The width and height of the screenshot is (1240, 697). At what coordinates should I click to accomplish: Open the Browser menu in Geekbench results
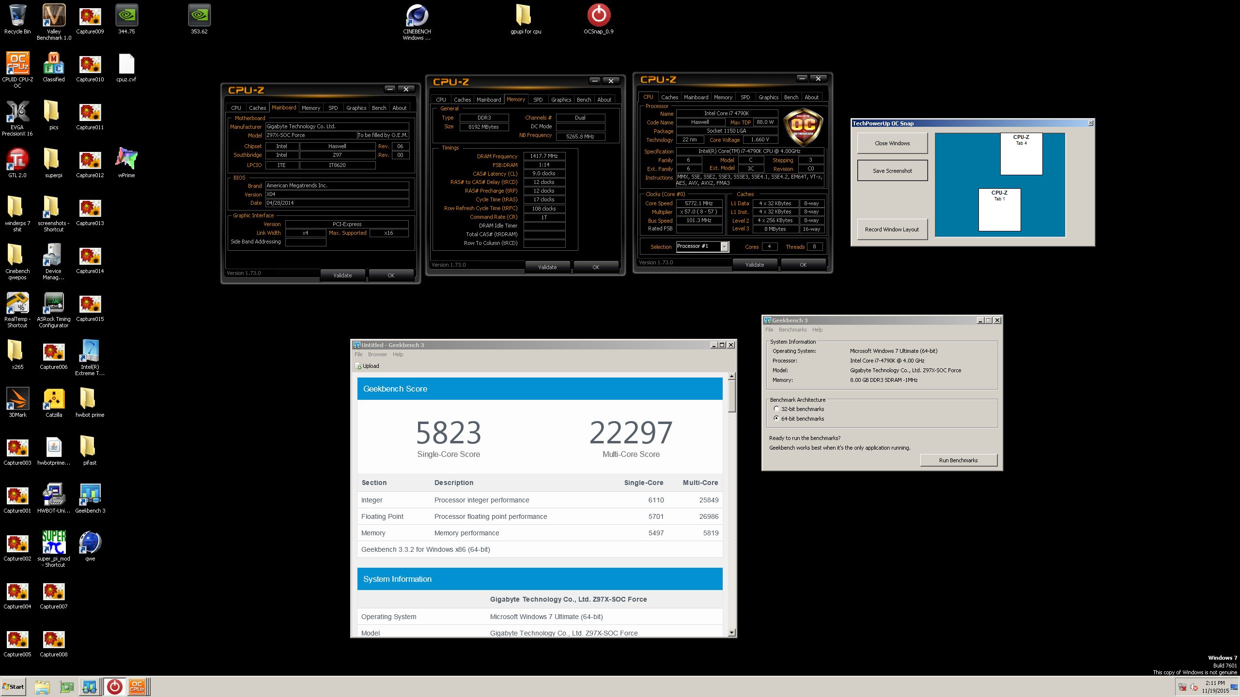pos(377,355)
